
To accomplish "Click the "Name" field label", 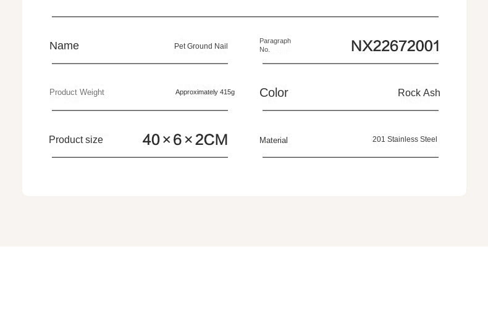I will tap(64, 46).
